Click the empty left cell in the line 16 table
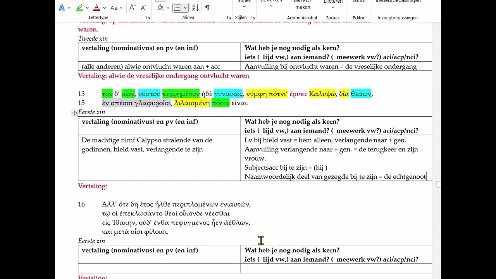 click(159, 269)
